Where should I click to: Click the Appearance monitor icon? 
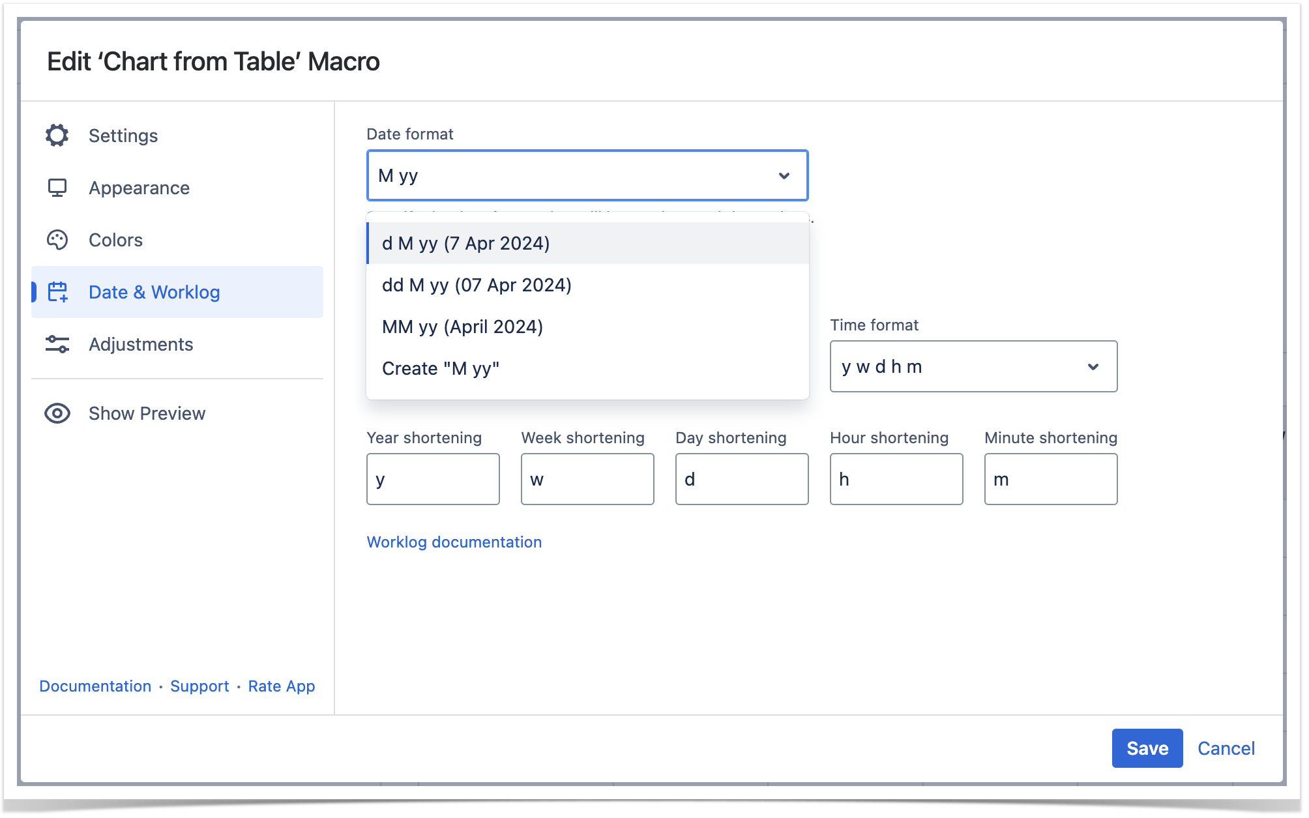57,188
